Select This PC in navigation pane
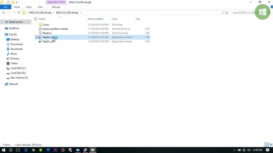Screen dimensions: 273x153 tap(13, 34)
